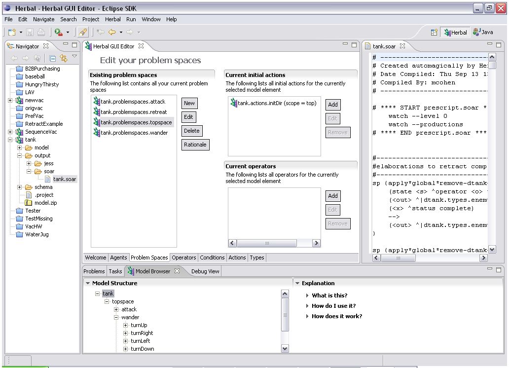The width and height of the screenshot is (509, 368).
Task: Expand the model folder under tank
Action: coord(19,147)
